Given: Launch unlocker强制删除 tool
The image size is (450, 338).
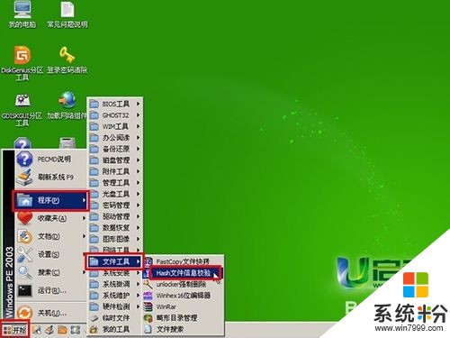Looking at the screenshot, I should pos(184,284).
